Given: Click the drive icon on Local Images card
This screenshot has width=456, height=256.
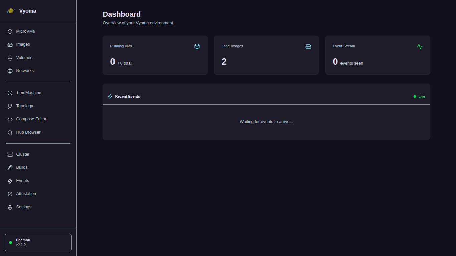Looking at the screenshot, I should pyautogui.click(x=308, y=46).
